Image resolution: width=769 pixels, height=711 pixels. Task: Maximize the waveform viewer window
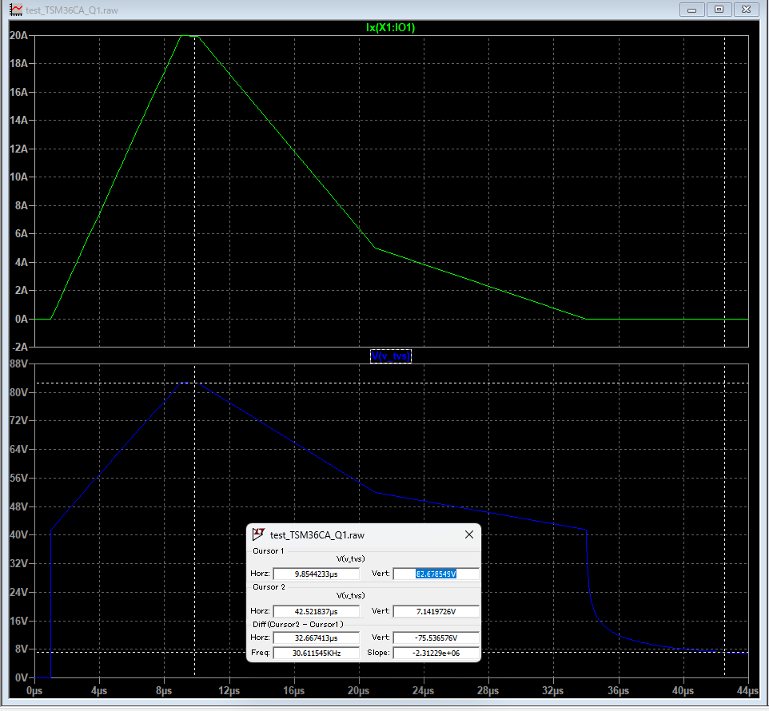(x=719, y=10)
